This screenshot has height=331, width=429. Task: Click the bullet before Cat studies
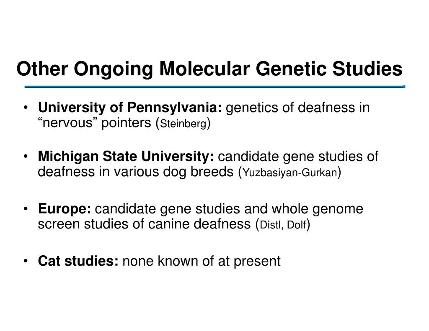tap(26, 261)
